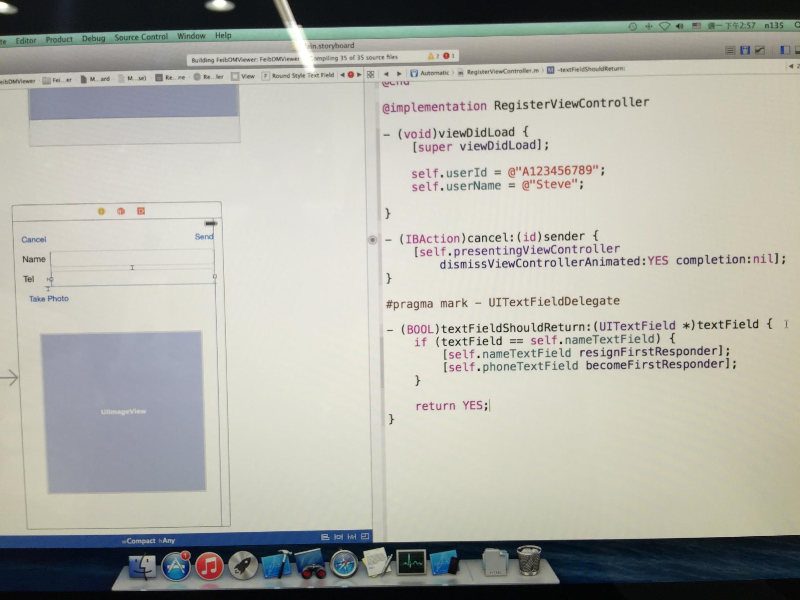
Task: Open the Pin constraints menu
Action: pos(338,537)
